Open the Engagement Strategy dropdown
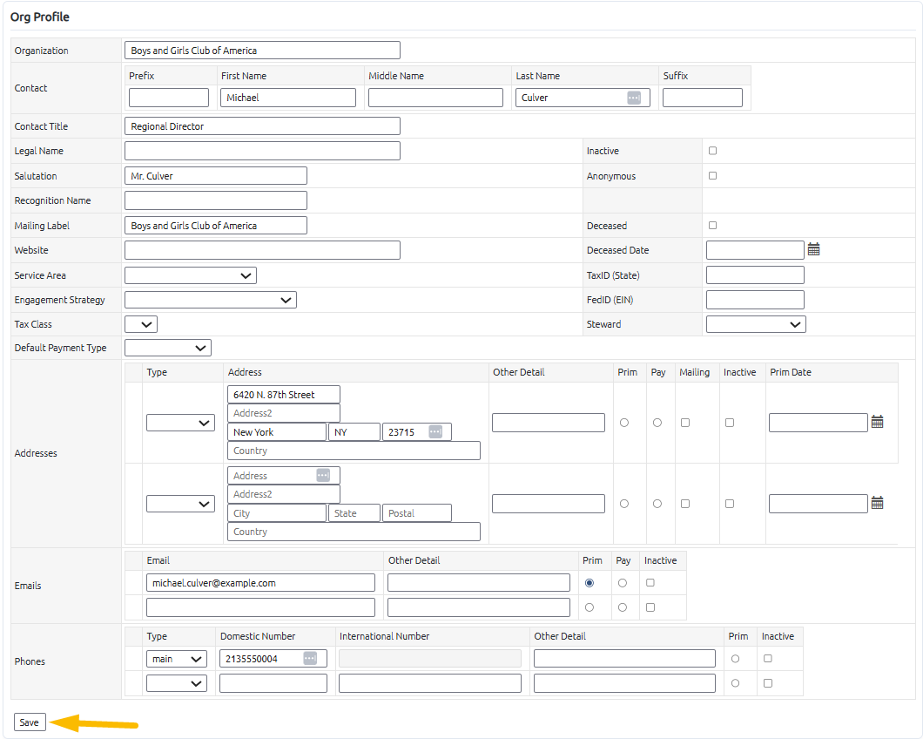This screenshot has width=923, height=739. [211, 300]
